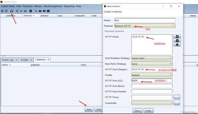The width and height of the screenshot is (198, 114).
Task: Click Help button in New Listener dialog
Action: click(x=148, y=111)
